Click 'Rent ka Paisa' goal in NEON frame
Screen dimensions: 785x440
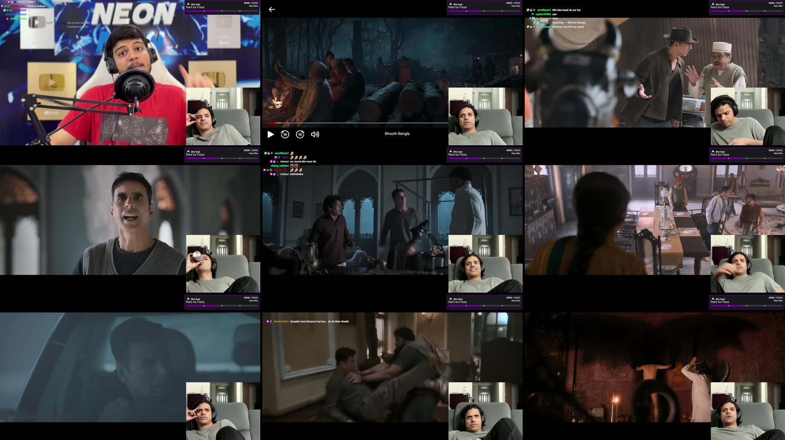coord(195,7)
